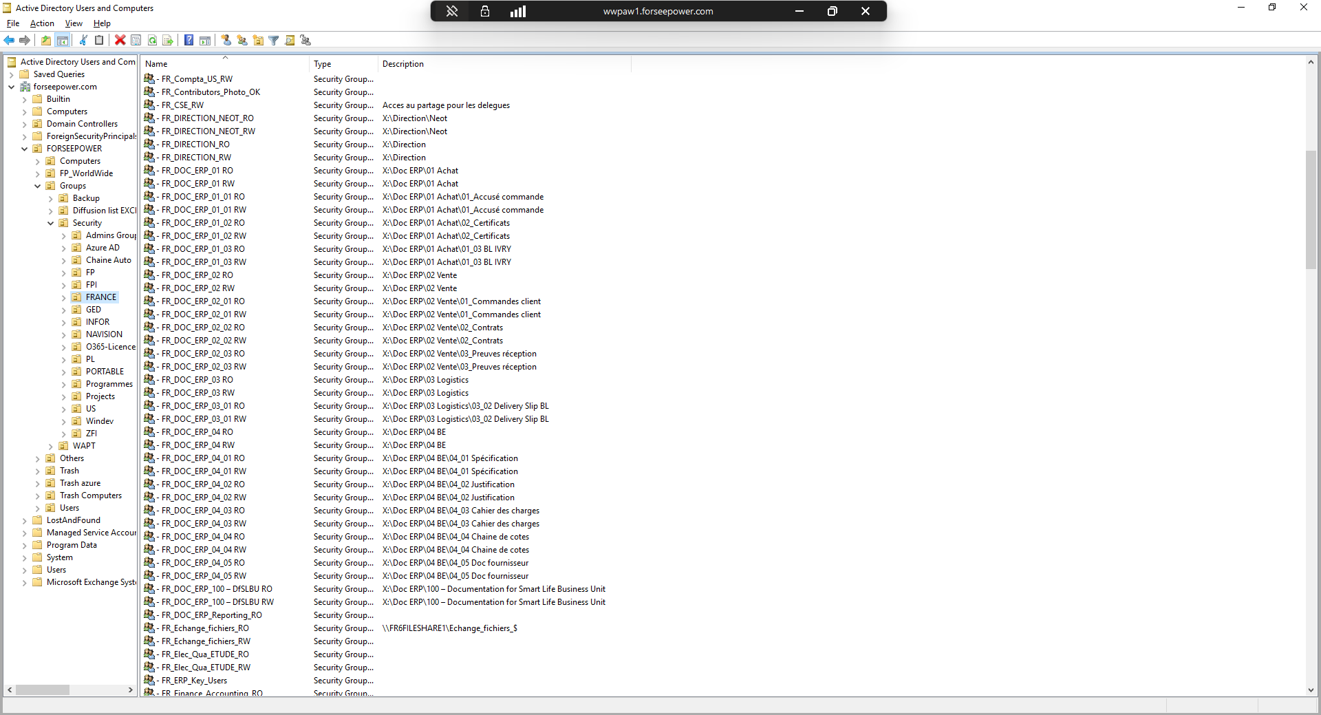Click the Filter options funnel icon

[273, 41]
